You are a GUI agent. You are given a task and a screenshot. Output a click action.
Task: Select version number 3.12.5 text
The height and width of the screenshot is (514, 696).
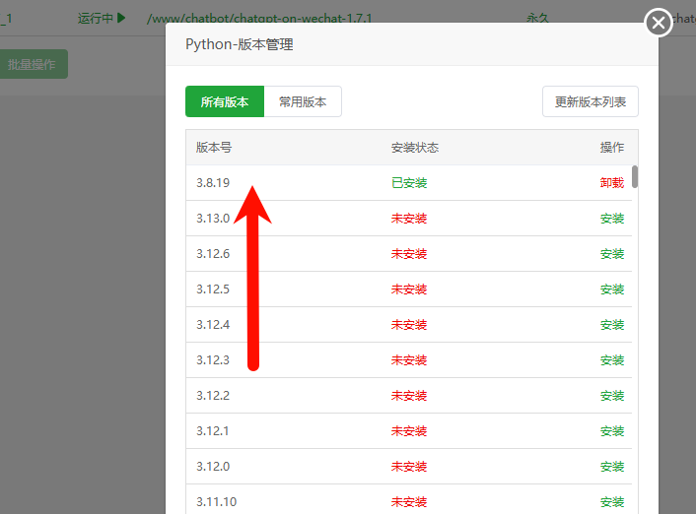click(x=213, y=289)
